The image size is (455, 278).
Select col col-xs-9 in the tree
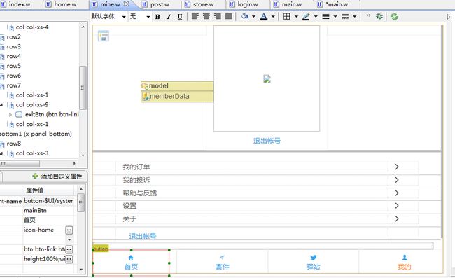click(x=32, y=105)
